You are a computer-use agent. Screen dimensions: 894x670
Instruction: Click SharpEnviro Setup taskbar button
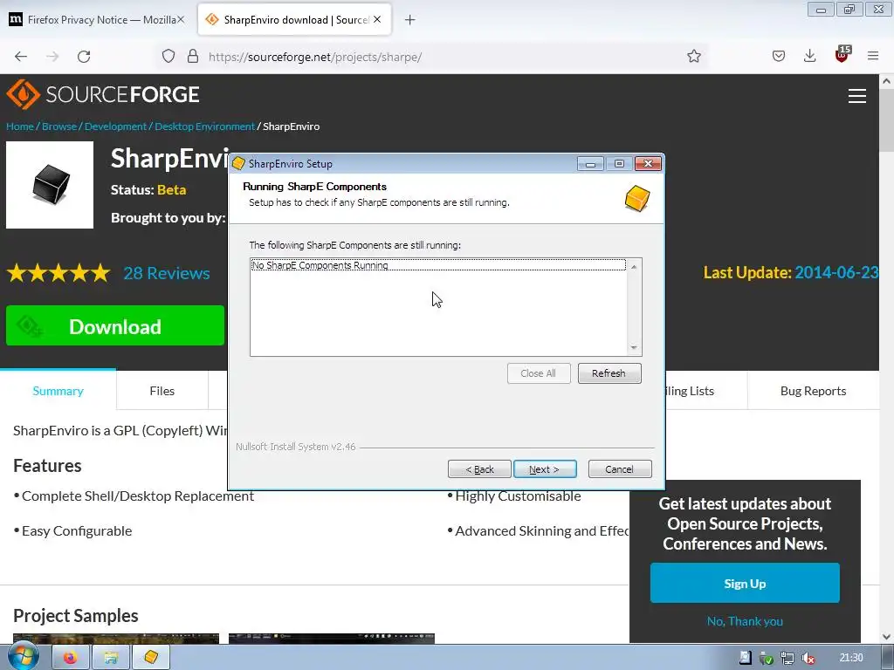click(x=151, y=658)
